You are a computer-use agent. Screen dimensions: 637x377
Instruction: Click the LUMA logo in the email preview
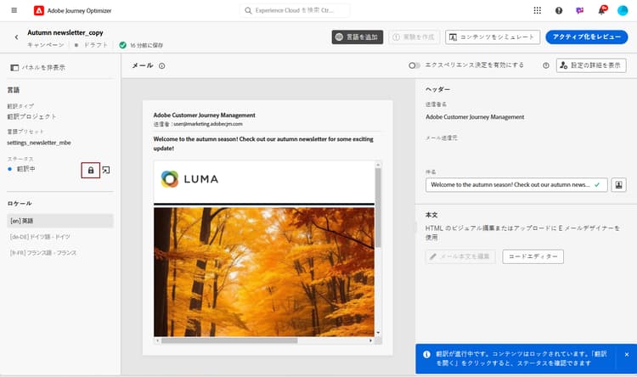(189, 179)
